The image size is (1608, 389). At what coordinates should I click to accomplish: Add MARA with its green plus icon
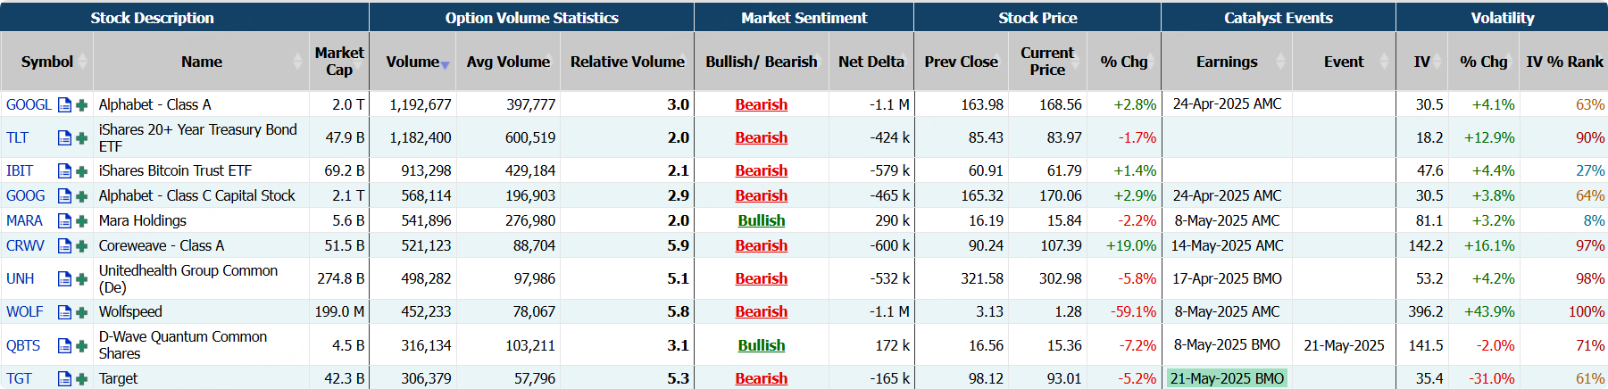pos(82,221)
